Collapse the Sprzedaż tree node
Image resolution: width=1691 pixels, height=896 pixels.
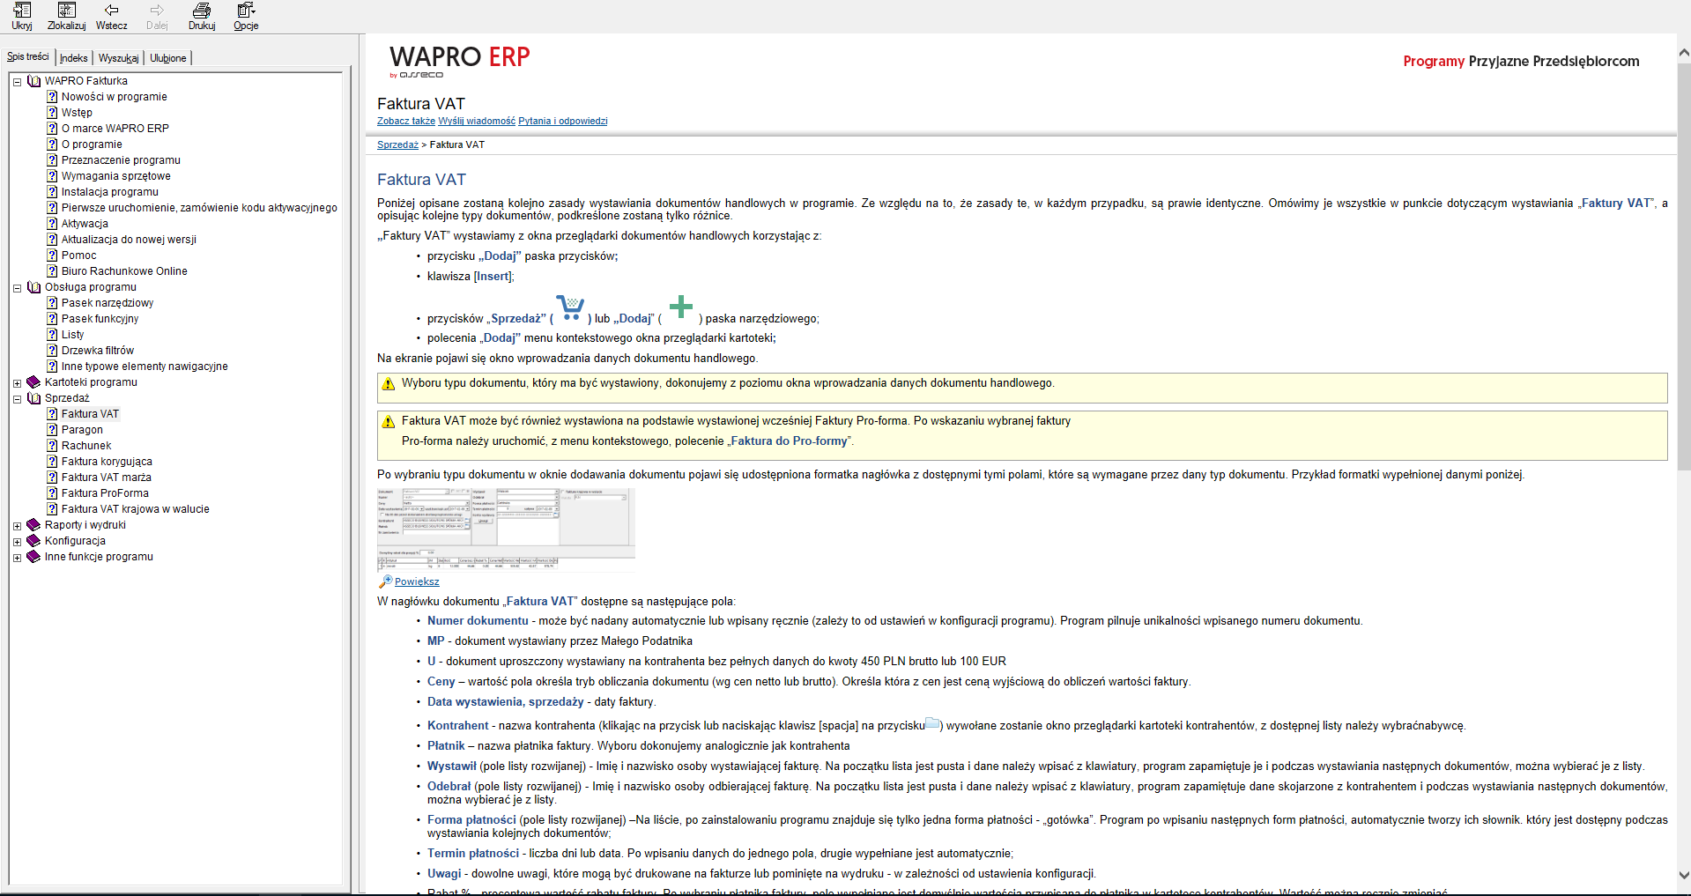17,399
